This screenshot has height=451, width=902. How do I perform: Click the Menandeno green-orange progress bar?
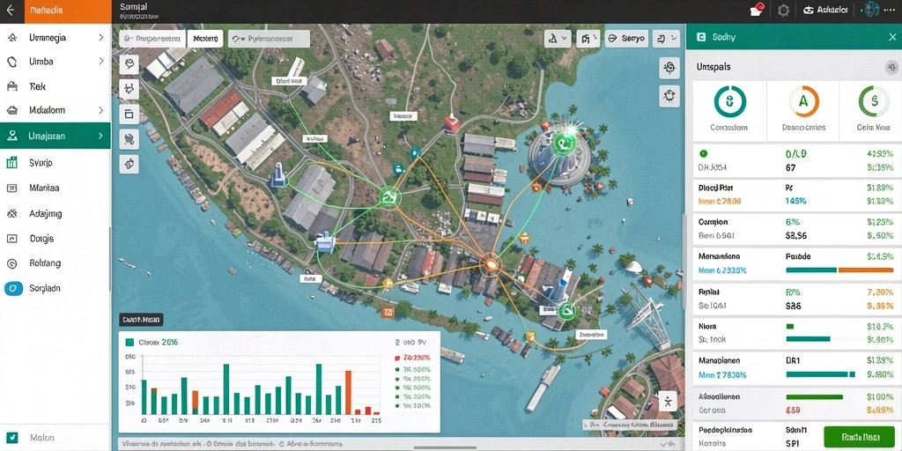[839, 270]
